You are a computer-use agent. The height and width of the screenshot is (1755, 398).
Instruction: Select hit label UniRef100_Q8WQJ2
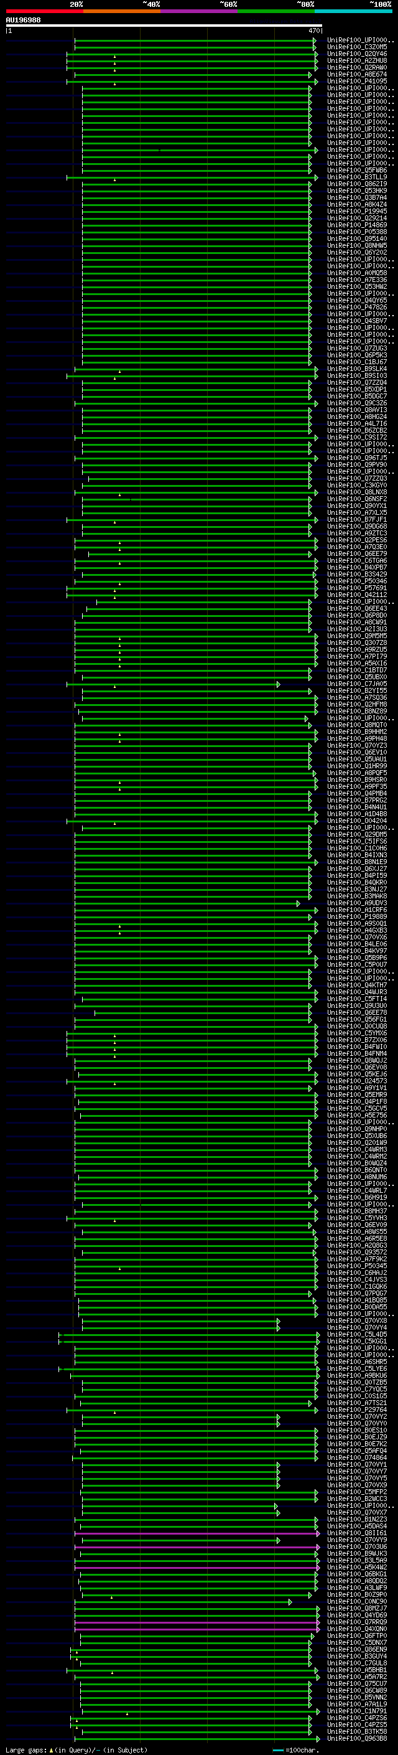[357, 1061]
